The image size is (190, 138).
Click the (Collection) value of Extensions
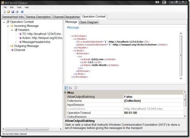click(x=132, y=101)
